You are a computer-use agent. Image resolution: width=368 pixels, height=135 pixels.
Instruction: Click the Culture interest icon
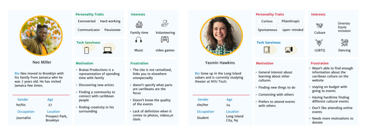coord(319,25)
